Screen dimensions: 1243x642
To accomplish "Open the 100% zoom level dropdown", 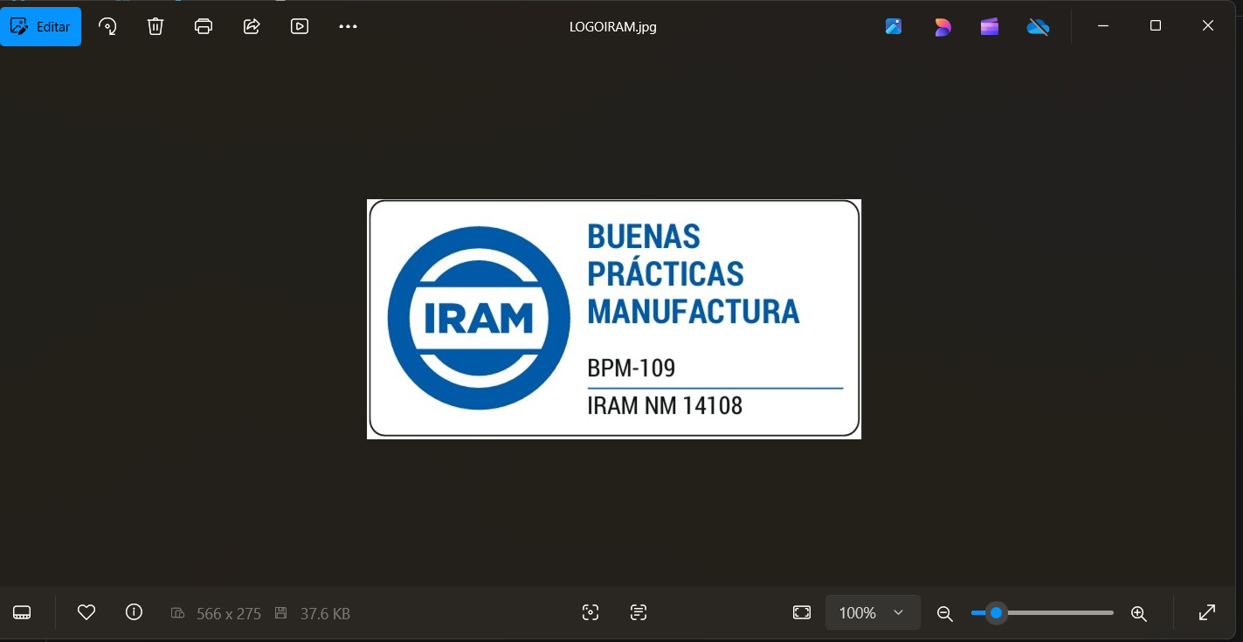I will [873, 612].
